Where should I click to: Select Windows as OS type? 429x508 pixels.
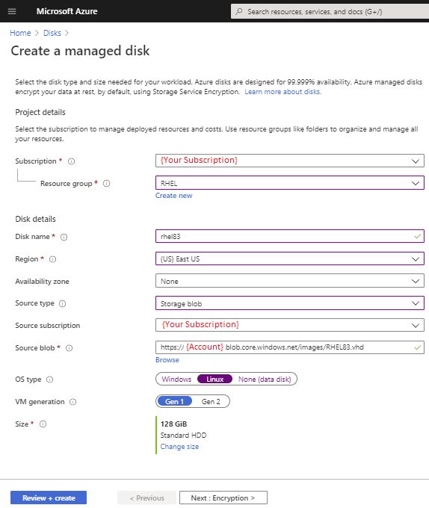tap(176, 379)
